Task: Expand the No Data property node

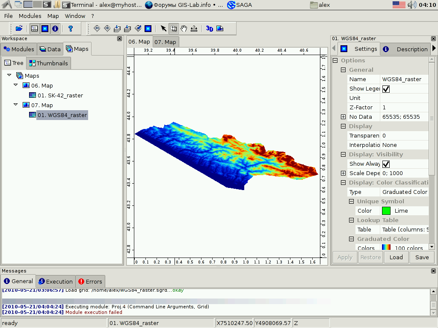Action: pos(343,117)
